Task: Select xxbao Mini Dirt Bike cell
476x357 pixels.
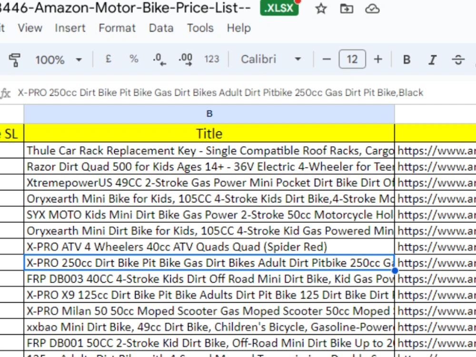Action: pyautogui.click(x=209, y=327)
